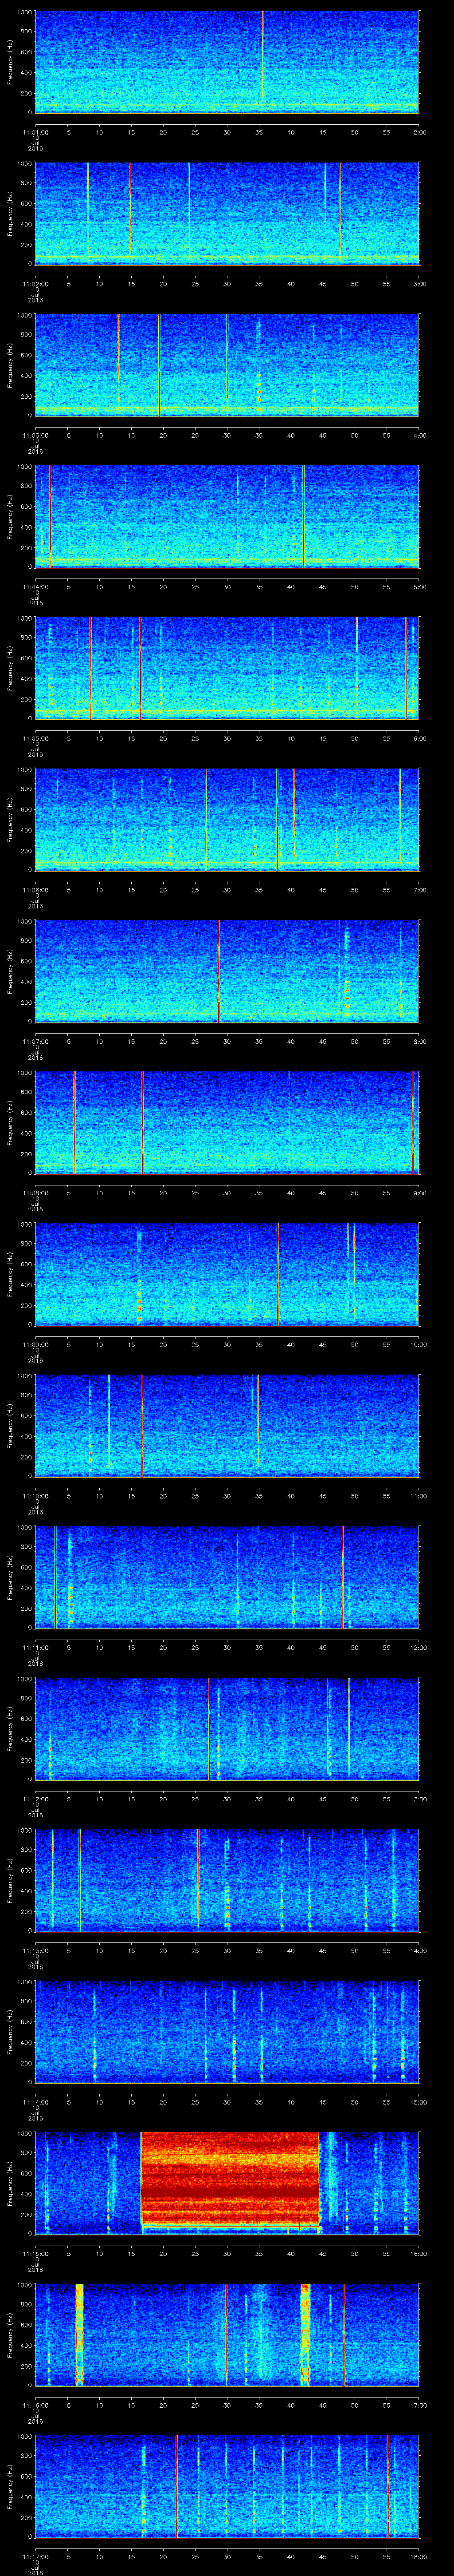Click the "6:00" end time label
Screen dimensions: 454x2576
coord(420,738)
